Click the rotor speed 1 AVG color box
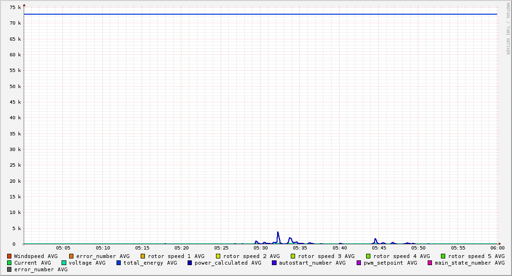 [143, 256]
